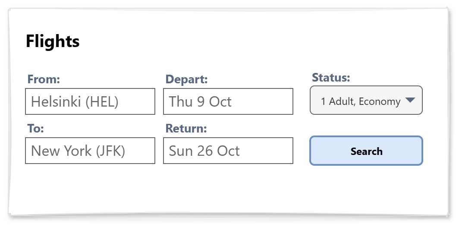Click the Depart: label

186,79
